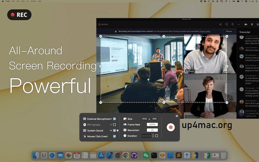Show participants in the meeting toolbar

[220, 24]
